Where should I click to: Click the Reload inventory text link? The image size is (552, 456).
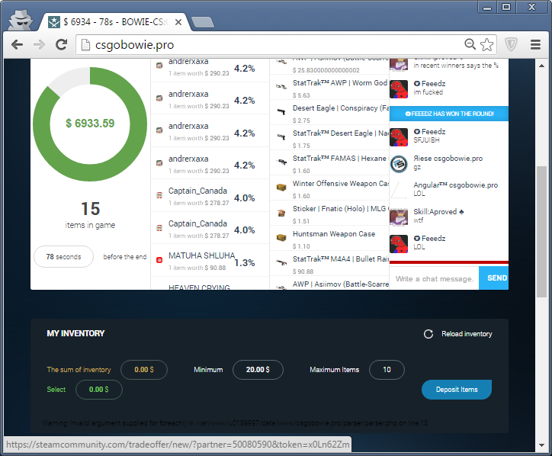click(467, 334)
